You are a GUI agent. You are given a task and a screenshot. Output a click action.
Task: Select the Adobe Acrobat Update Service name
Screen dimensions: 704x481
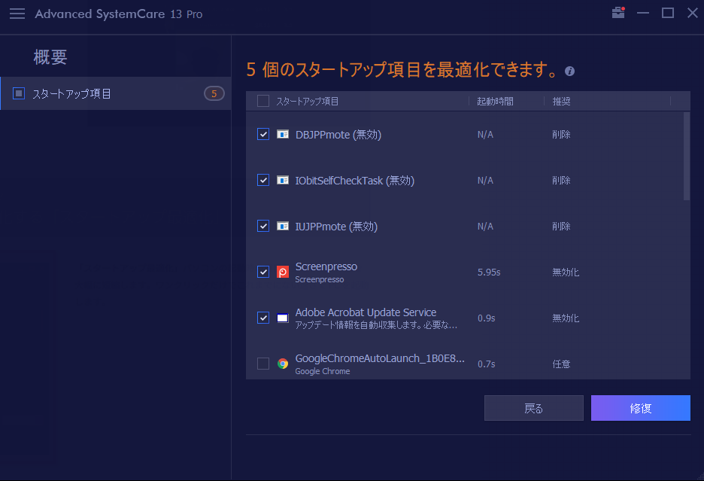(x=366, y=312)
